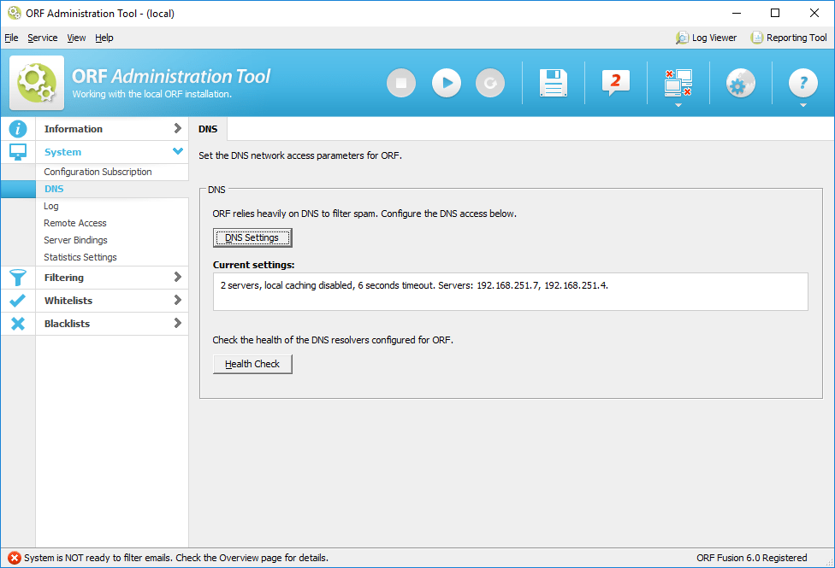This screenshot has height=568, width=835.
Task: Open the Help menu
Action: point(104,38)
